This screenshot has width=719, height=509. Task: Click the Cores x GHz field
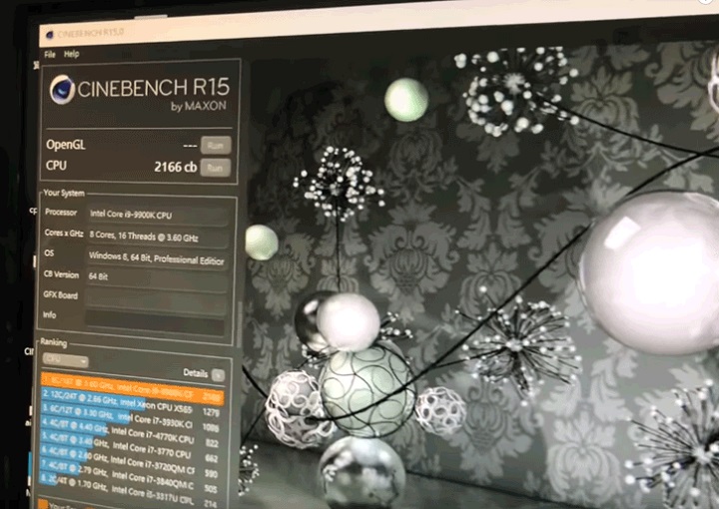click(158, 237)
